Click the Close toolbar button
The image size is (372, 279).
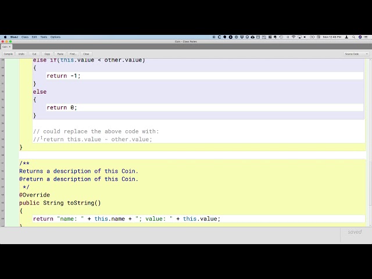(x=86, y=54)
